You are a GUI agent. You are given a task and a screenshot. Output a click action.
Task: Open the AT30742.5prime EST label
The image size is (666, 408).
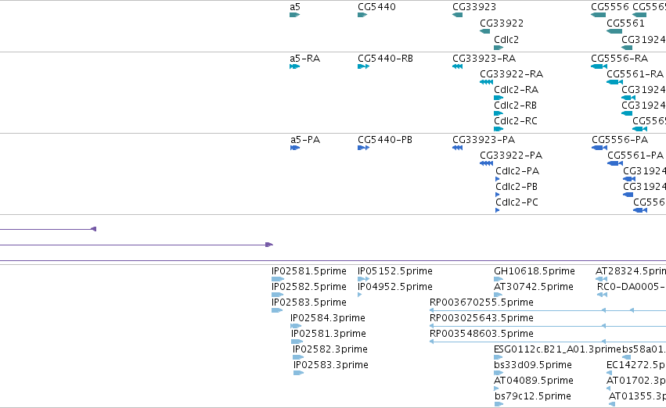pyautogui.click(x=534, y=287)
